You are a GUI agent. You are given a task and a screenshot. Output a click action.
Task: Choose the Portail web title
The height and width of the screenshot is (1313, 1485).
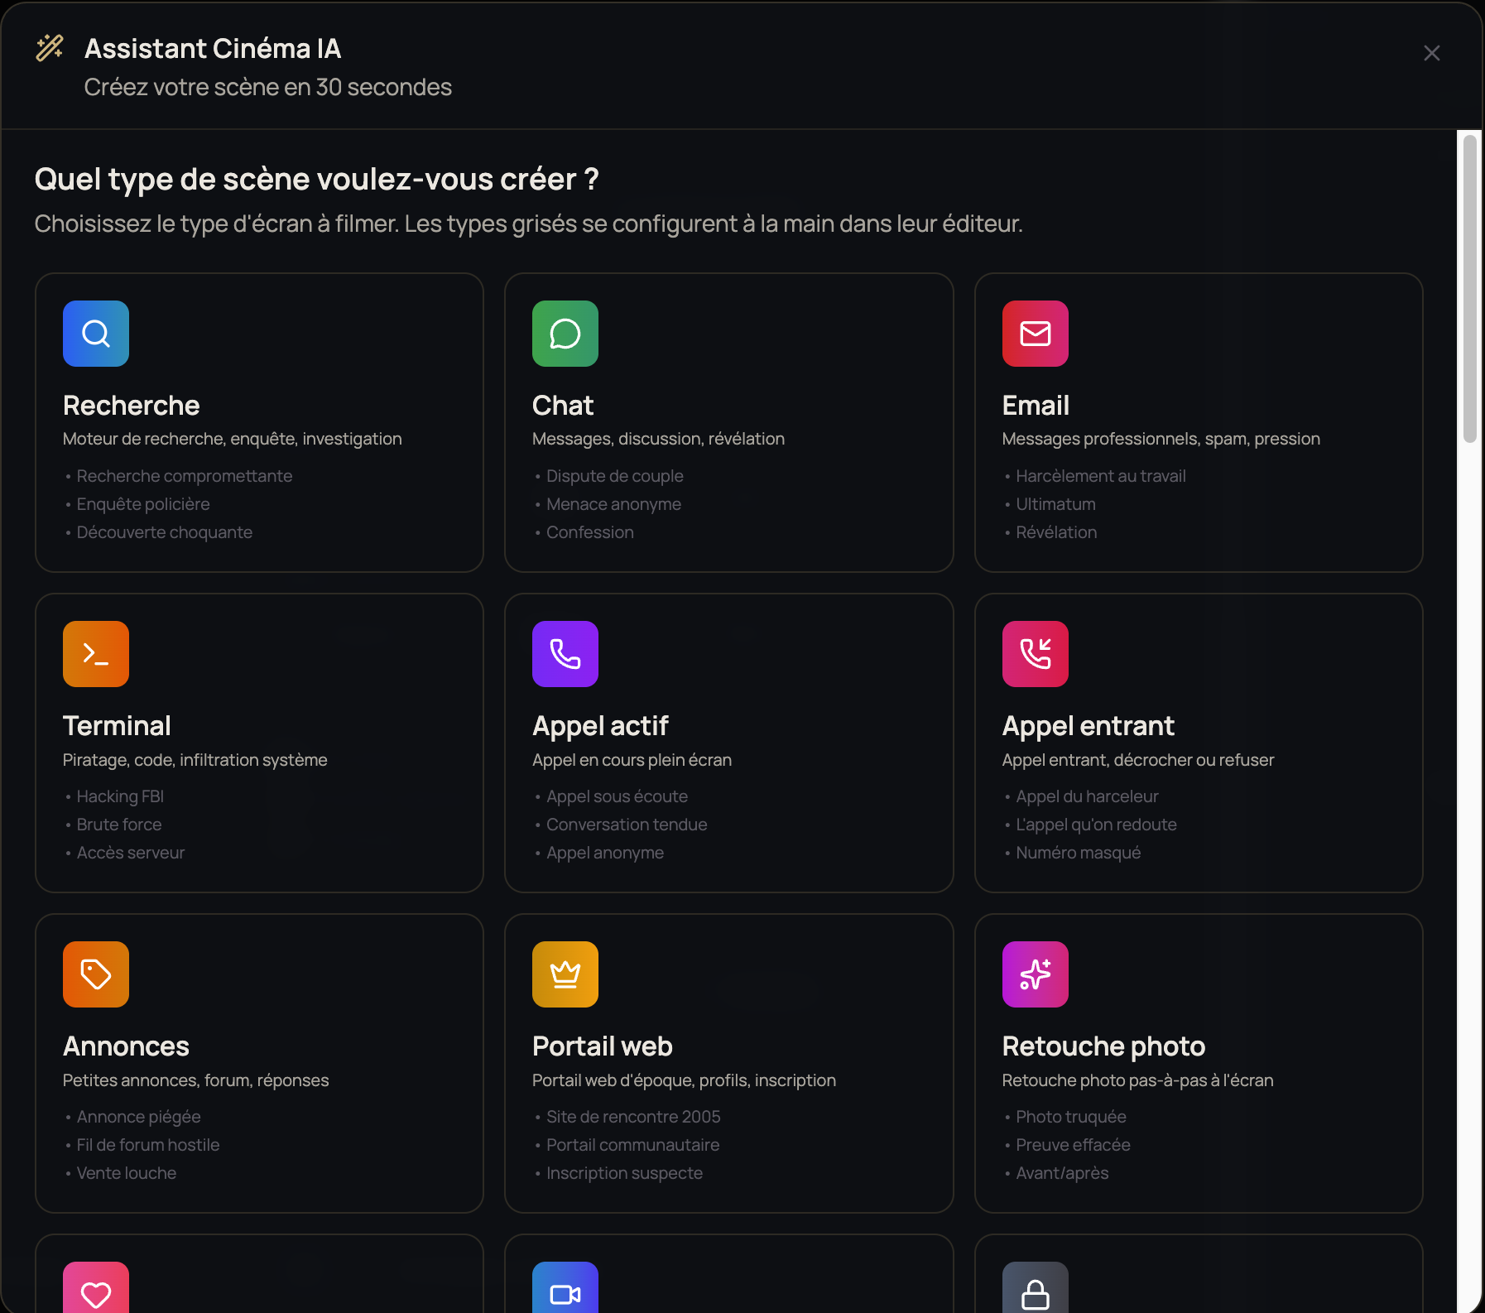click(602, 1046)
